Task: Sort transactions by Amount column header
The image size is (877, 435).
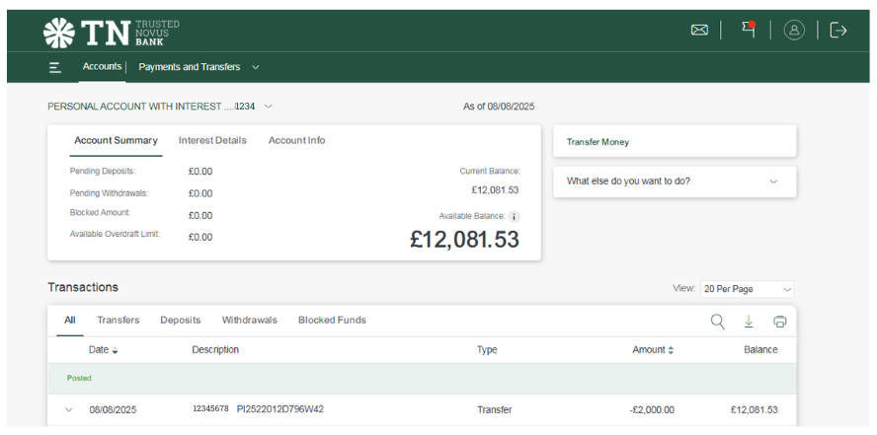Action: coord(653,350)
